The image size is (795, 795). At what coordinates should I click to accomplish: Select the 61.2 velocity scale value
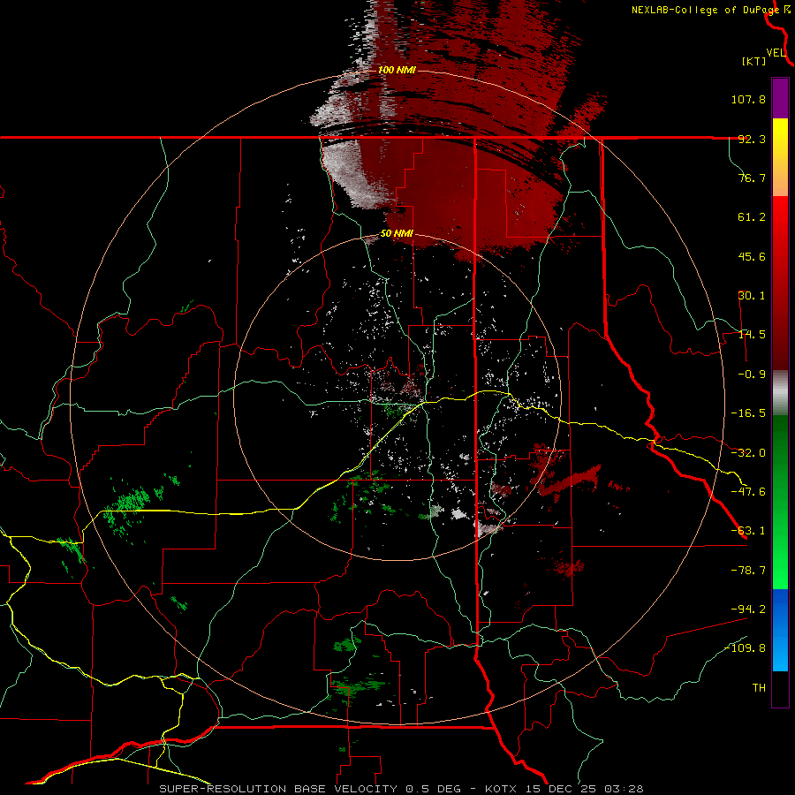tap(752, 217)
